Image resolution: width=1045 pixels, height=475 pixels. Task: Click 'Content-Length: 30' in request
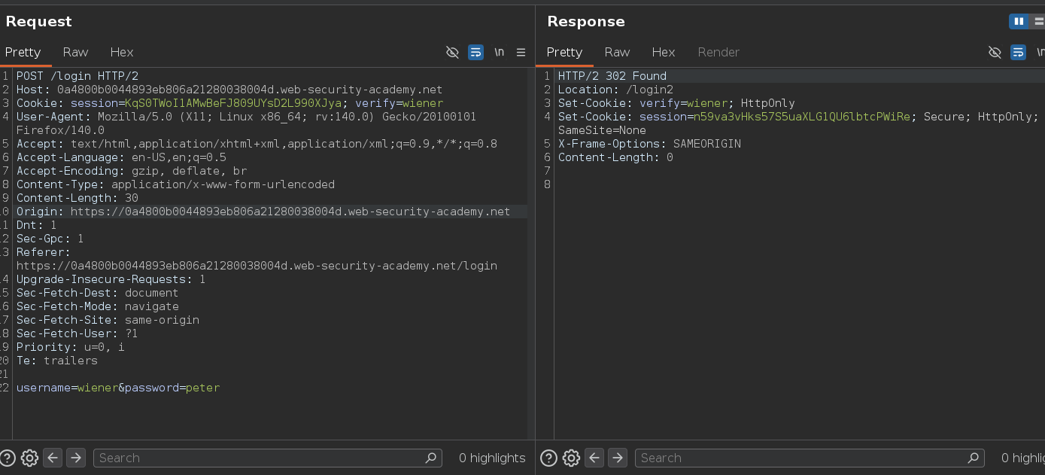(77, 198)
